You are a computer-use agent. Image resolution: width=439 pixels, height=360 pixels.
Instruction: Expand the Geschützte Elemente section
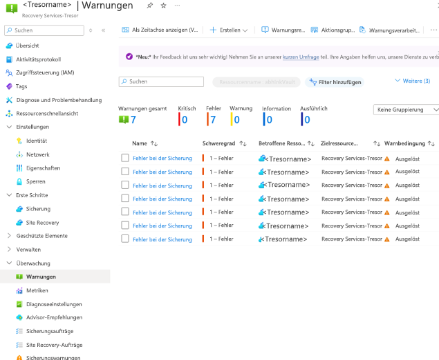pos(9,236)
